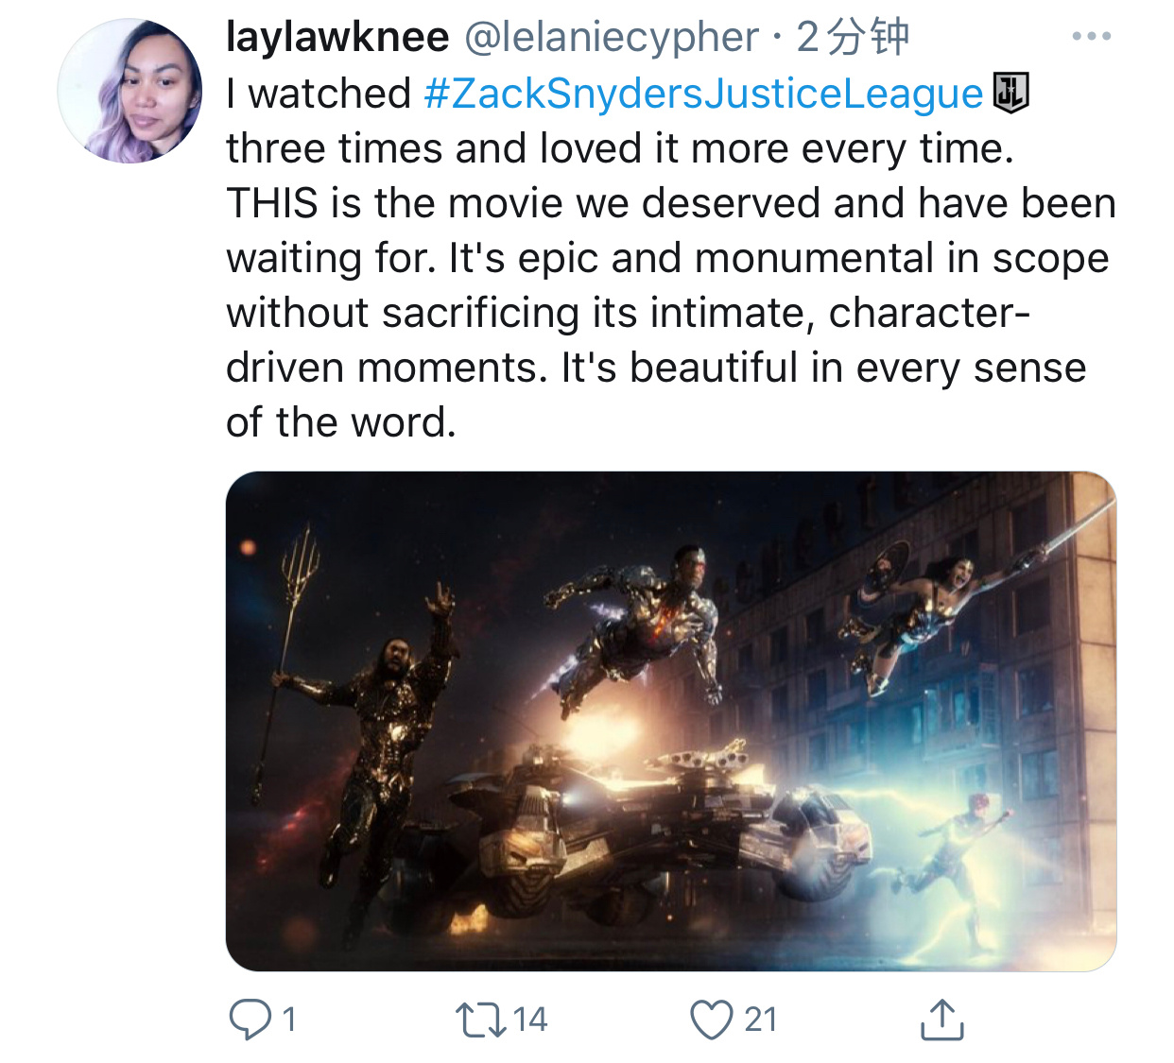1174x1063 pixels.
Task: Like the tweet with the heart icon
Action: tap(711, 1020)
